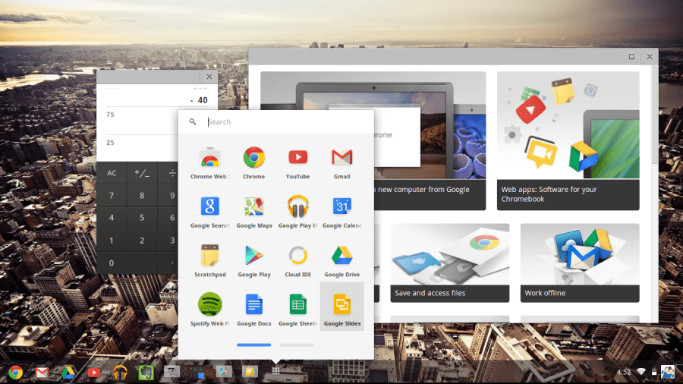Click the 2 key in the Calculator
Image resolution: width=683 pixels, height=384 pixels.
pos(142,241)
